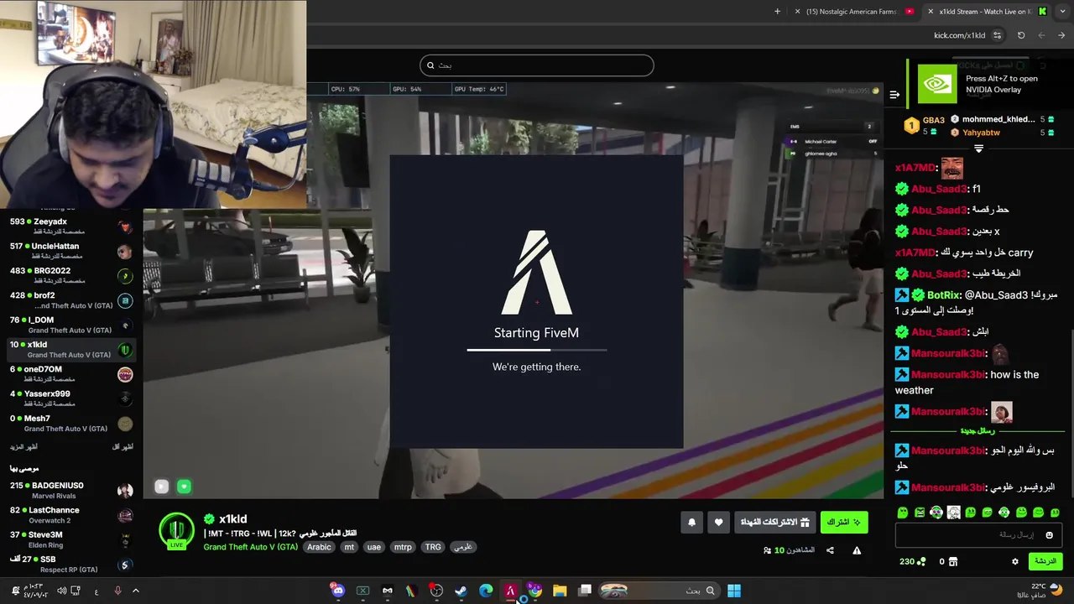
Task: Click أظهر المزيد show more in sidebar
Action: [23, 447]
